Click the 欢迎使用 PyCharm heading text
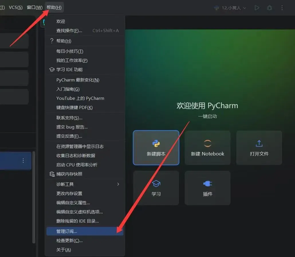This screenshot has width=295, height=257. 207,106
